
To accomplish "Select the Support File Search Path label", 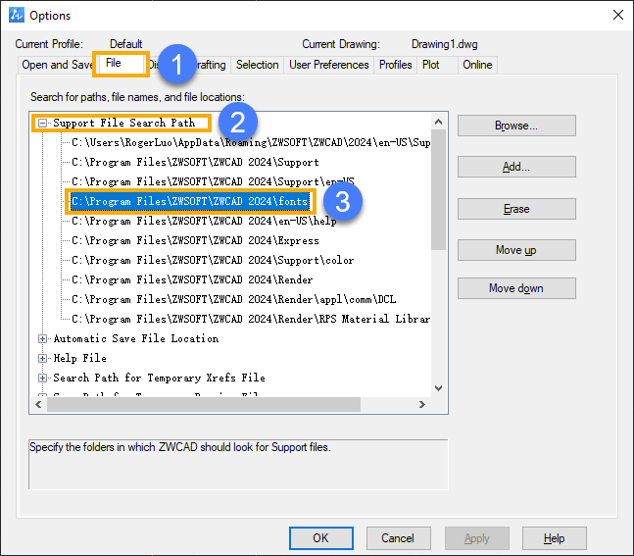I will [x=124, y=123].
